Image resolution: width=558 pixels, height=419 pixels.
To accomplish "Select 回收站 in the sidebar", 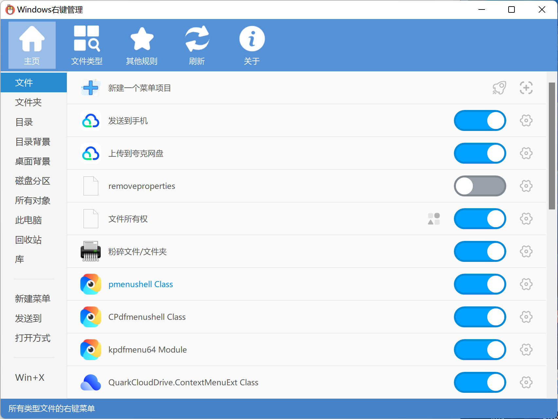I will click(x=34, y=240).
